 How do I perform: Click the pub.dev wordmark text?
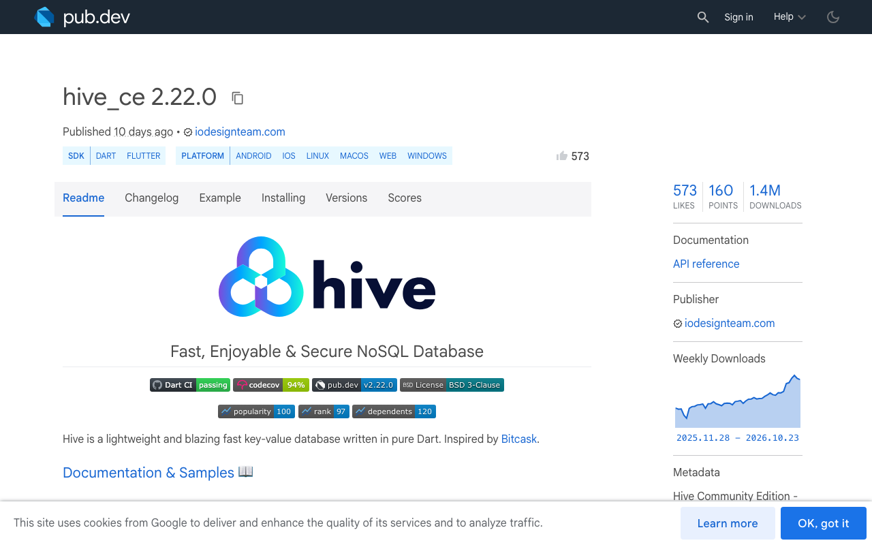[97, 17]
